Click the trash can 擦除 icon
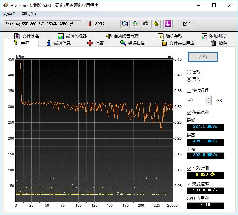This screenshot has width=238, height=215. [214, 43]
